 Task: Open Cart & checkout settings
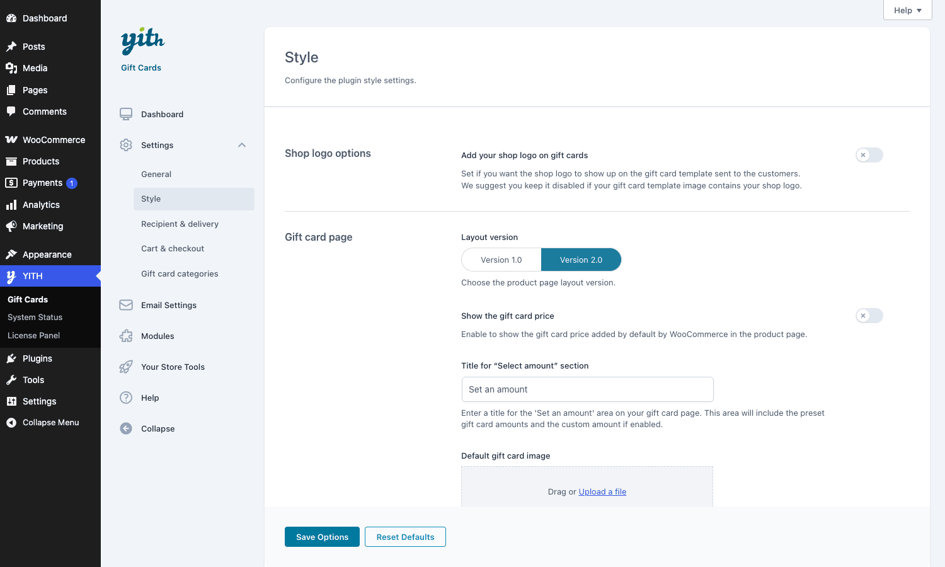(x=173, y=248)
